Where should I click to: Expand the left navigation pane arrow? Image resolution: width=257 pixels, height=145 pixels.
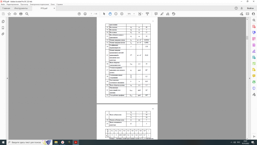coord(7,78)
